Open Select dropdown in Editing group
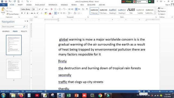174x98 pixels. (x=162, y=14)
